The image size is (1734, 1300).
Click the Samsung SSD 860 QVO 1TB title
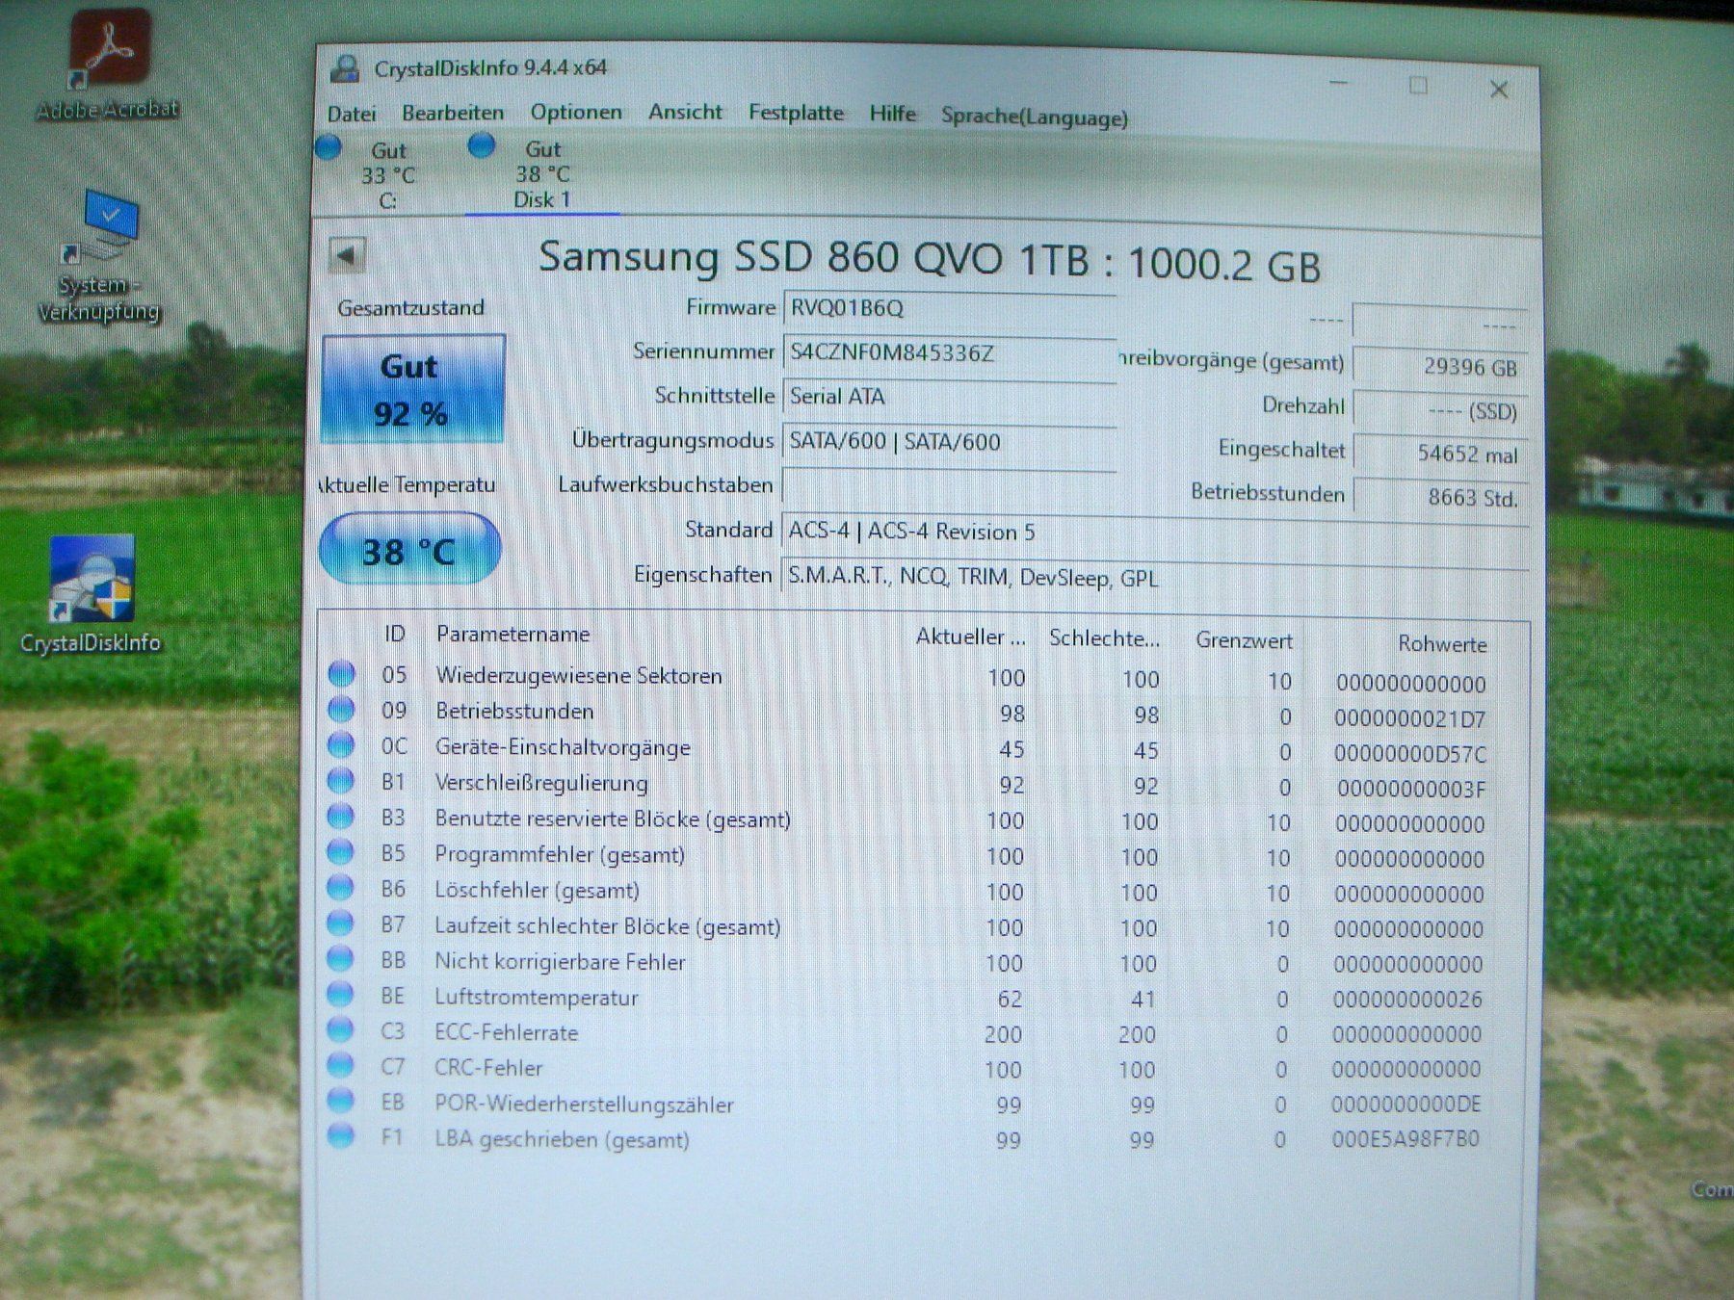pos(930,260)
